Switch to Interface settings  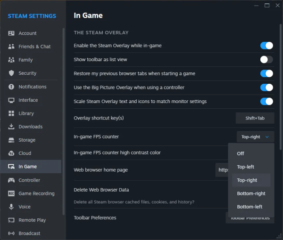pos(31,100)
